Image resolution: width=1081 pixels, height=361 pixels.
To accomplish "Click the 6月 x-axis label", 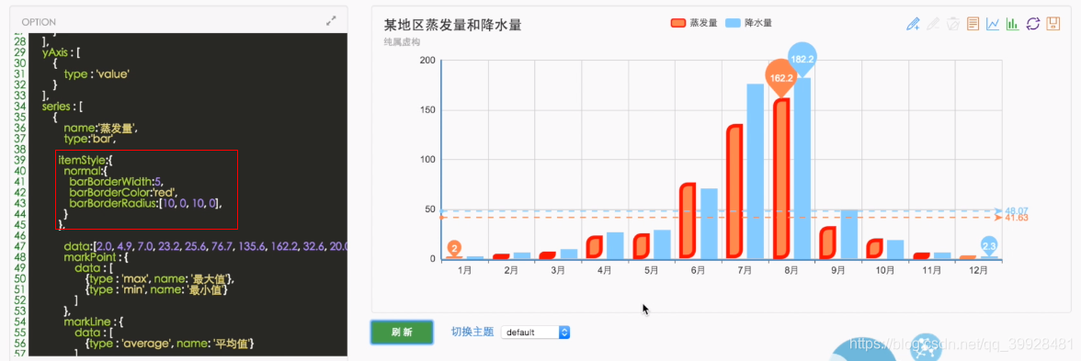I will point(698,272).
